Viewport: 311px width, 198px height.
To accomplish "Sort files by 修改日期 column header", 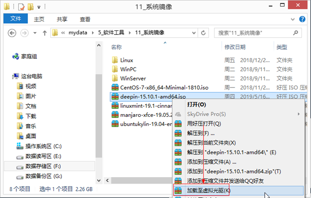I will click(235, 47).
